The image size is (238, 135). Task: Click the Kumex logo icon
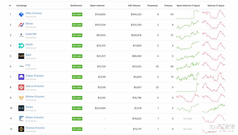coord(21,108)
